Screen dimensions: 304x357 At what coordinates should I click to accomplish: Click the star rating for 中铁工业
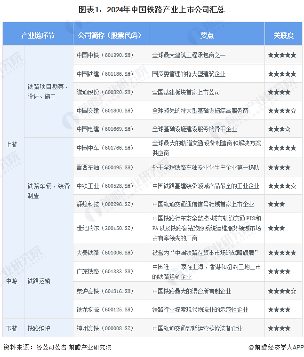click(282, 186)
